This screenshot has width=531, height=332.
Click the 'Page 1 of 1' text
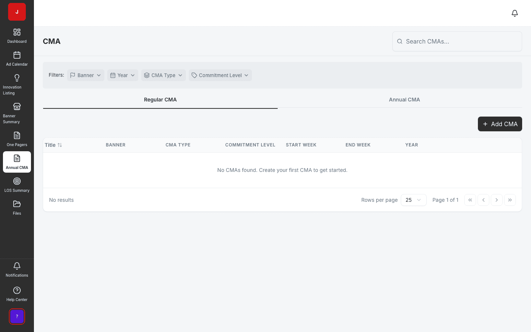pos(445,200)
